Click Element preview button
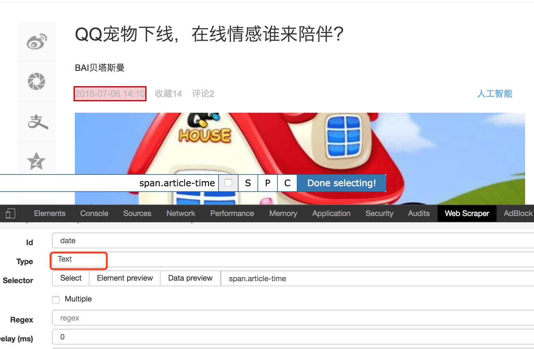Image resolution: width=534 pixels, height=349 pixels. click(x=125, y=278)
